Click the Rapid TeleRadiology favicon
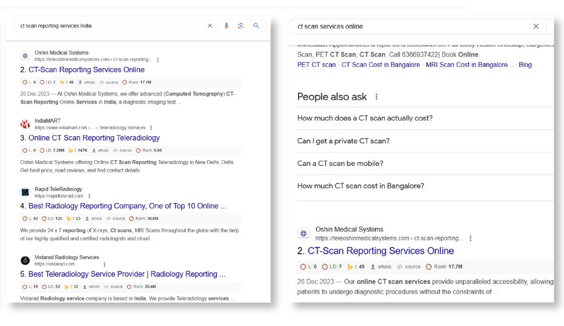The image size is (564, 326). coord(25,192)
